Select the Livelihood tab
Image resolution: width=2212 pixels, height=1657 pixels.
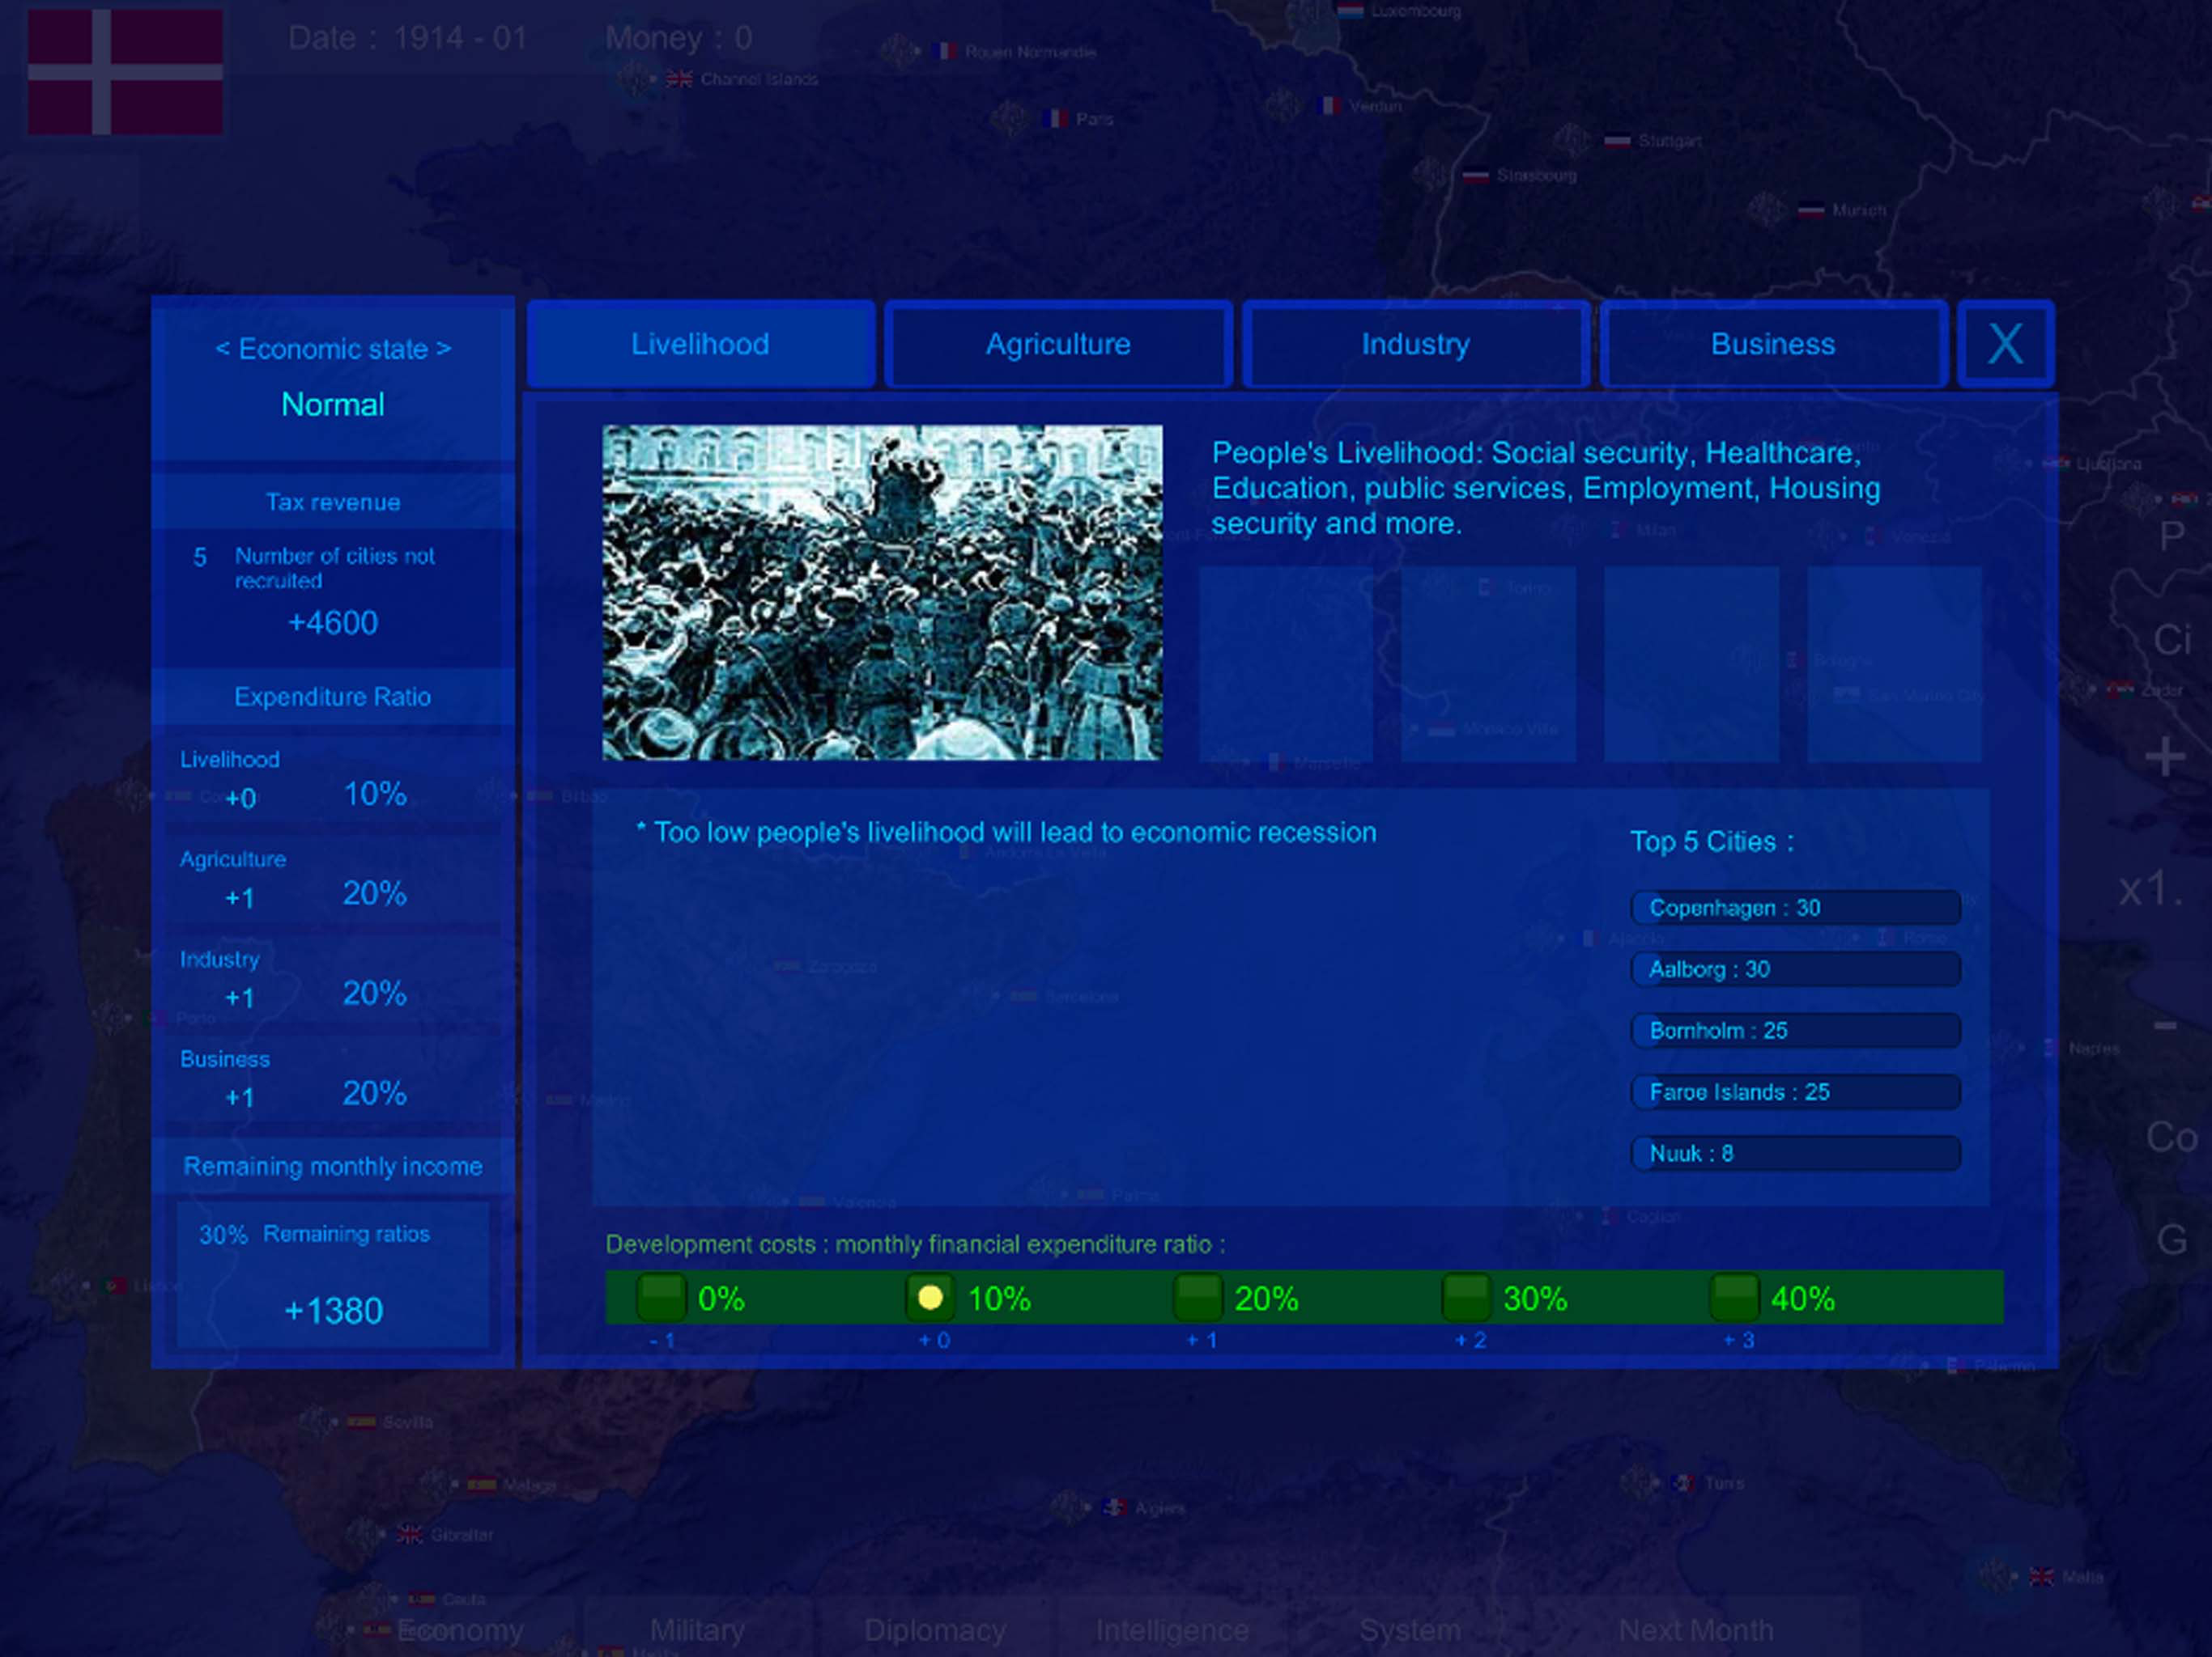click(700, 345)
